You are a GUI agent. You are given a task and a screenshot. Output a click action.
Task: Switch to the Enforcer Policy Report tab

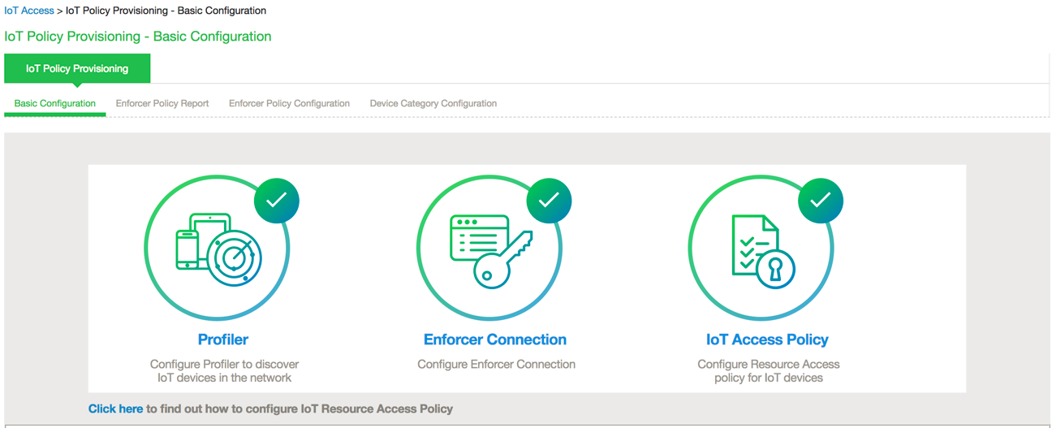point(162,104)
